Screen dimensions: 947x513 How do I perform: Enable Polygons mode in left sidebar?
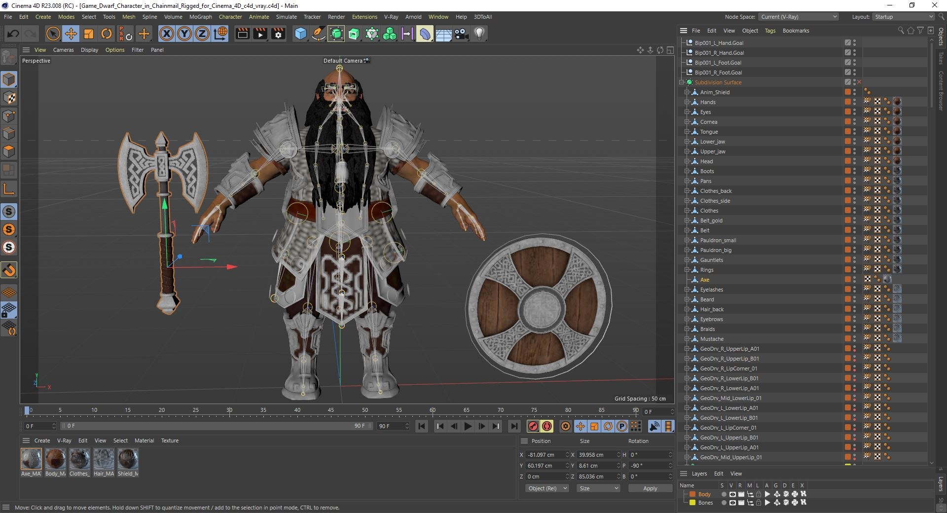point(9,151)
